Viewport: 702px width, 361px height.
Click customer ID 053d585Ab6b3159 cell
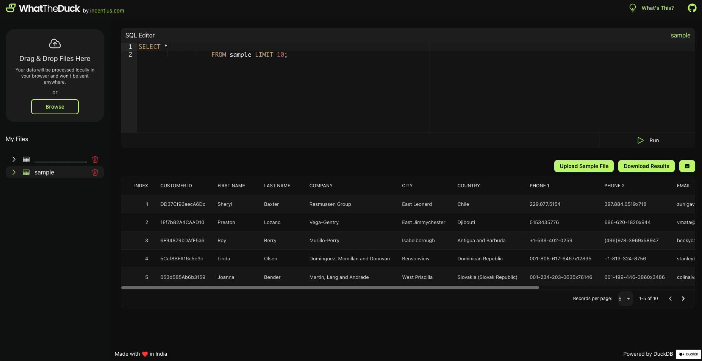pos(183,277)
